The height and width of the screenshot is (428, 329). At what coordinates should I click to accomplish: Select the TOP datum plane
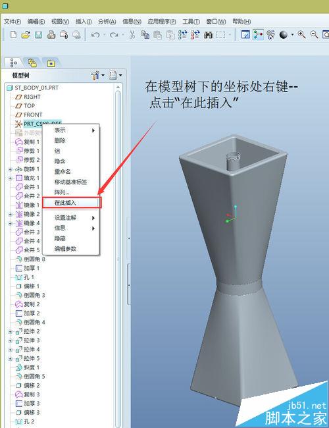coord(29,105)
